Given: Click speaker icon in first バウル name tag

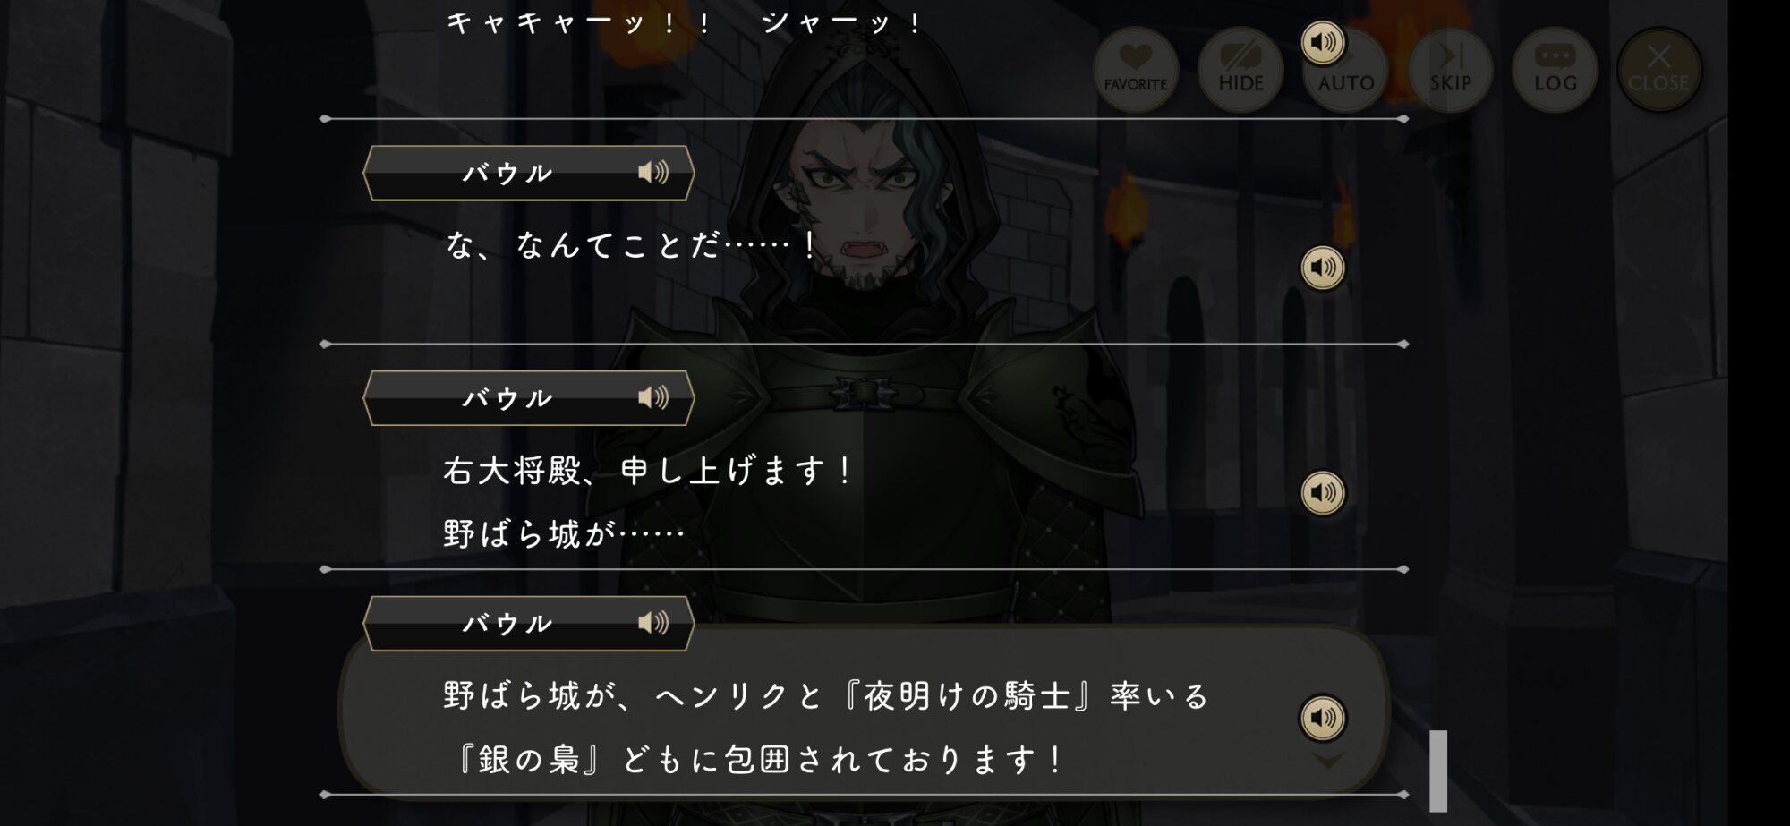Looking at the screenshot, I should [653, 173].
